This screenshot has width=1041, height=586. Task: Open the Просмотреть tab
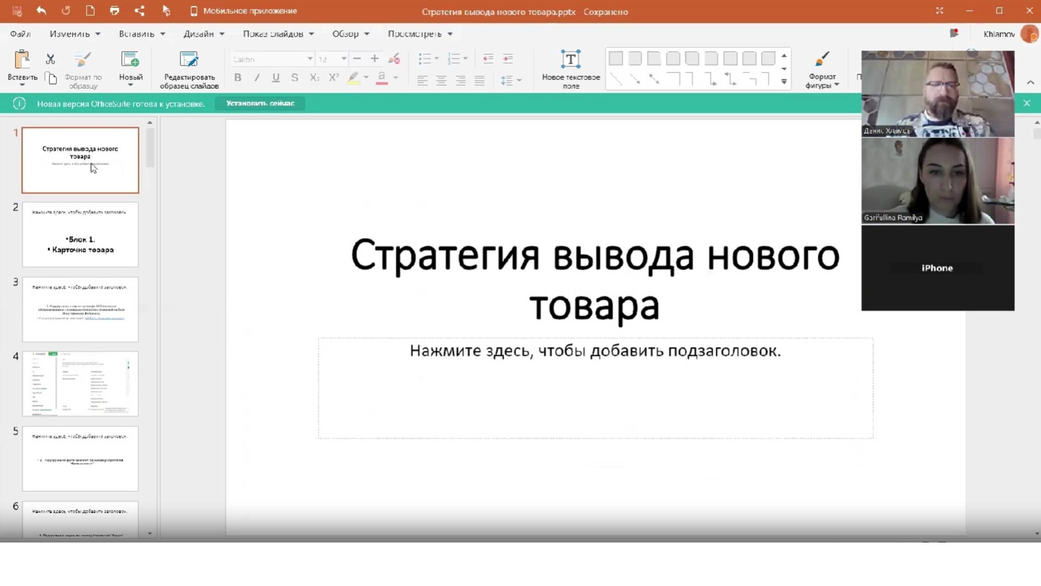click(420, 34)
